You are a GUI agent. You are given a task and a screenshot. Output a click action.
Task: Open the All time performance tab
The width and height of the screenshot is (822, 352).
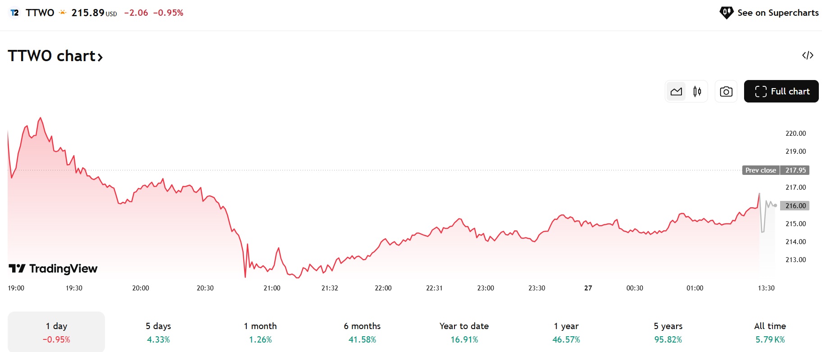pyautogui.click(x=770, y=332)
